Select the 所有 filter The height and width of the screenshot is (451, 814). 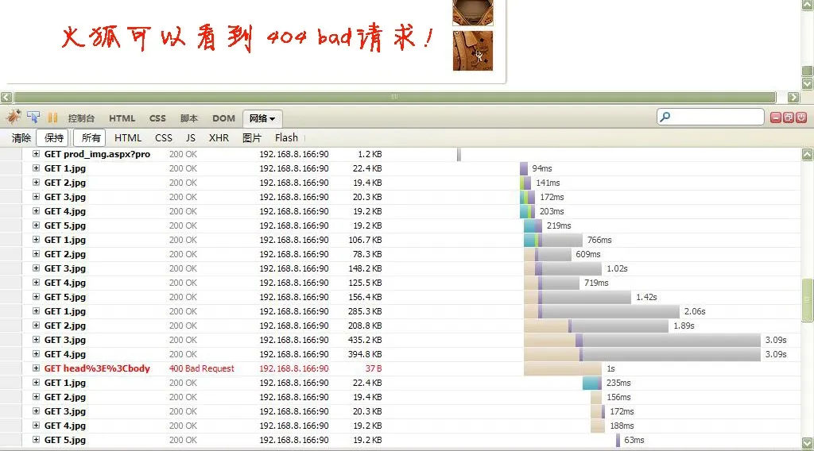(91, 138)
